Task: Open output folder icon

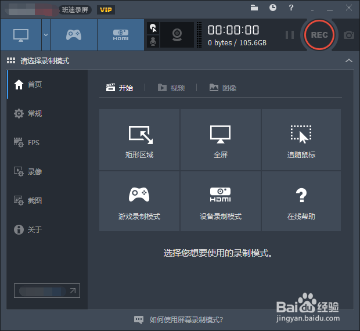Action: pos(254,8)
